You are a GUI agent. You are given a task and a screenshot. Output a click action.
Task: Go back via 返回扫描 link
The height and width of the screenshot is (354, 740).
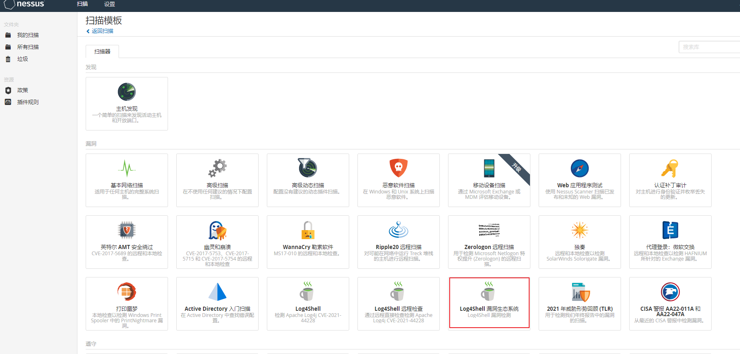(x=102, y=31)
